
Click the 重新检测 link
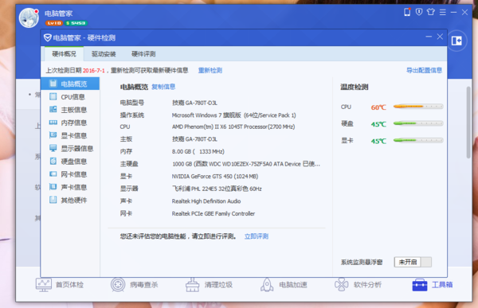pos(210,70)
